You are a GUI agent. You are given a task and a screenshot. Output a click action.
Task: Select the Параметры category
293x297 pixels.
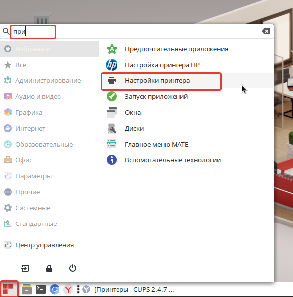[50, 176]
